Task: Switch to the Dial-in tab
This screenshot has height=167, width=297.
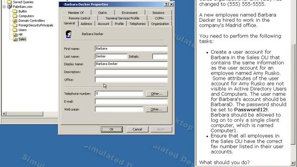Action: pos(103,13)
